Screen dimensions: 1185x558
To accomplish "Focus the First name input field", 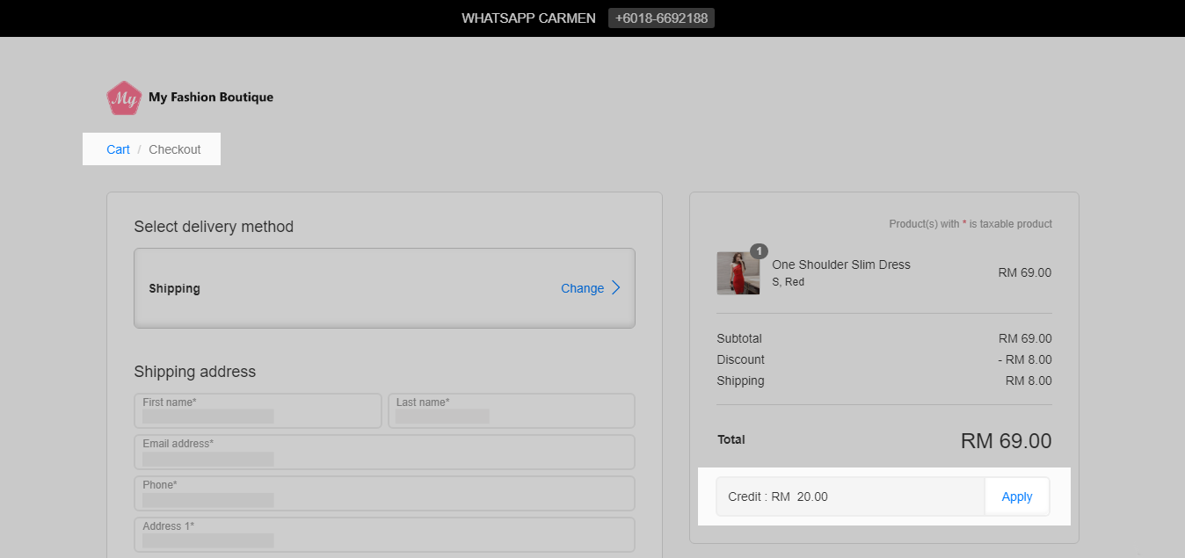I will pyautogui.click(x=258, y=410).
